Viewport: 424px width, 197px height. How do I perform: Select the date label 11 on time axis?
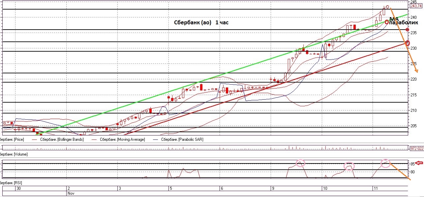point(375,188)
